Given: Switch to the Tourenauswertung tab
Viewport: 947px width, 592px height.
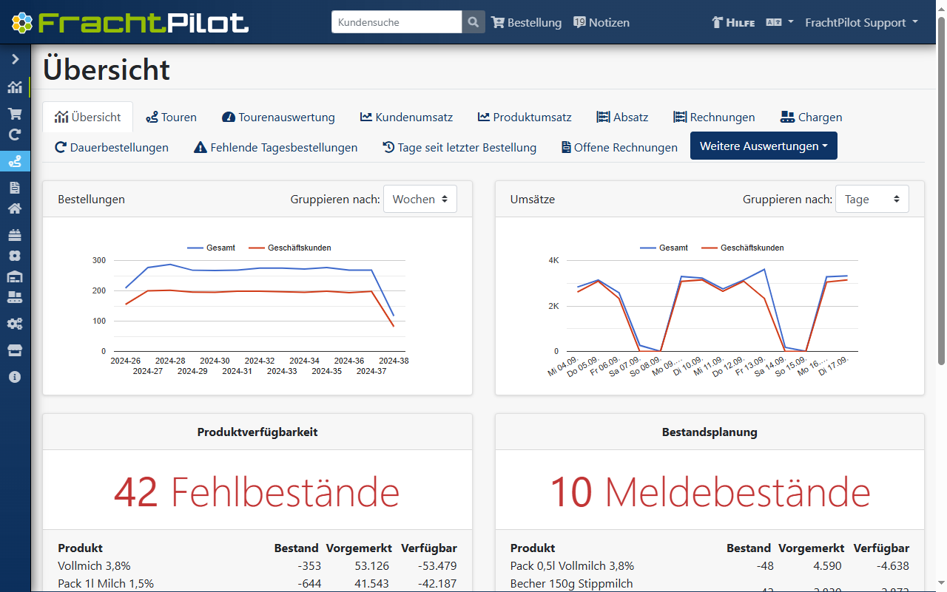Looking at the screenshot, I should 278,117.
